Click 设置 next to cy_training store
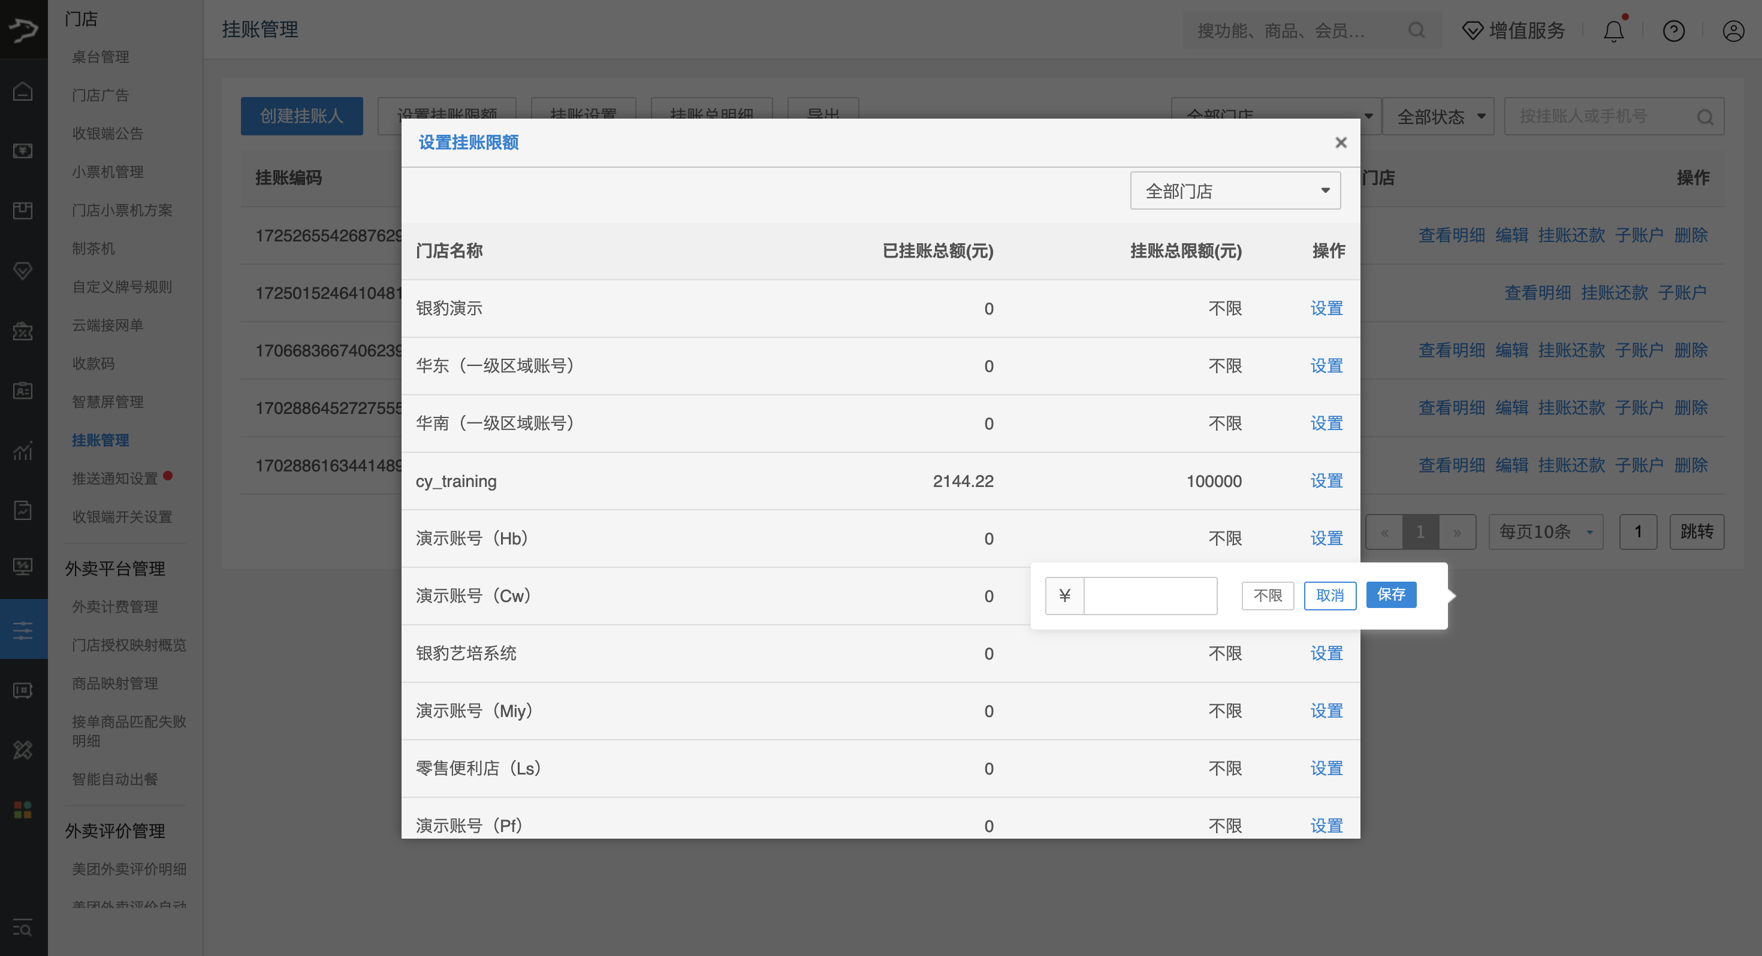Viewport: 1762px width, 956px height. [1326, 481]
